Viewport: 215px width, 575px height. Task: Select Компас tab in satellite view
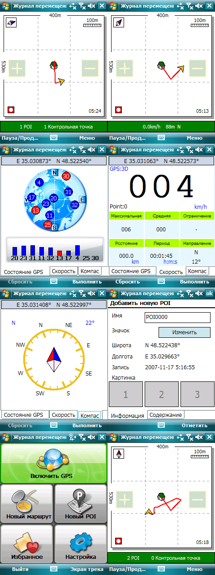(89, 271)
